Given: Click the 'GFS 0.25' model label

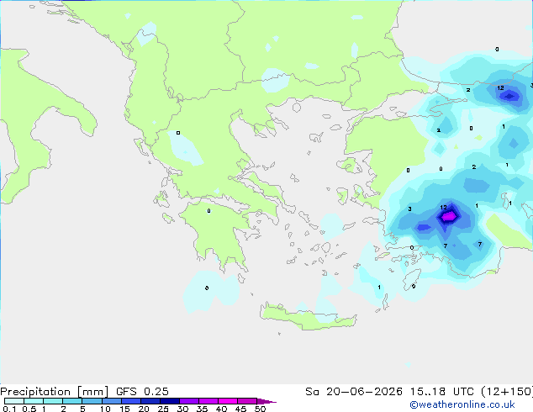Looking at the screenshot, I should [x=142, y=392].
